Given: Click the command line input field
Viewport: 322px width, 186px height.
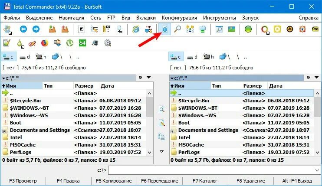Looking at the screenshot, I should [214, 170].
